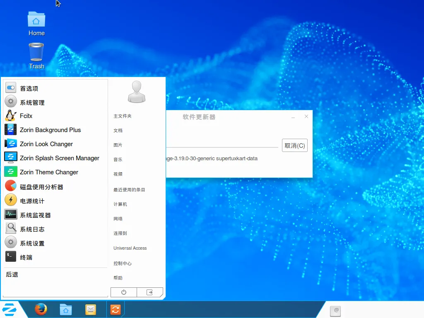
Task: Launch Zorin Theme Changer
Action: point(49,172)
